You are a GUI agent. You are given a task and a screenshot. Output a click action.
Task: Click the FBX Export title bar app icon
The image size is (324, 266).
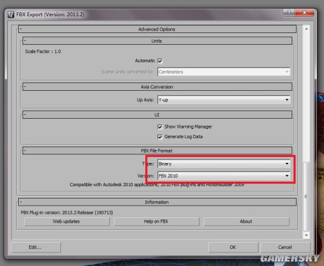coord(11,14)
